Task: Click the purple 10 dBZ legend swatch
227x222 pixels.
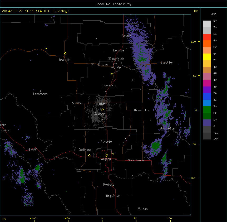Action: point(207,123)
